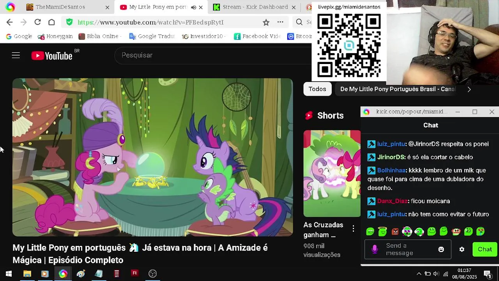Open the browser home page
This screenshot has width=499, height=281.
[x=51, y=22]
